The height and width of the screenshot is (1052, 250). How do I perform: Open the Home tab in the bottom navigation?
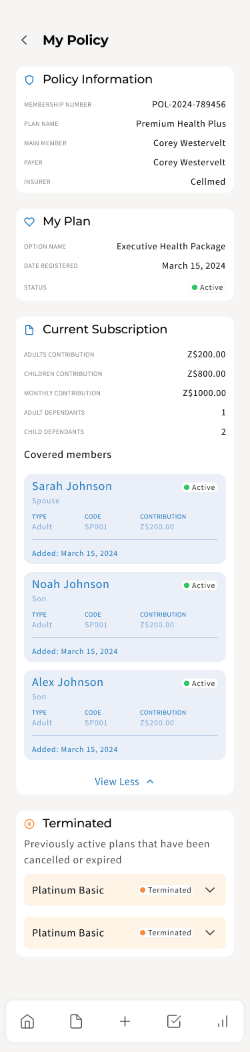(27, 1021)
